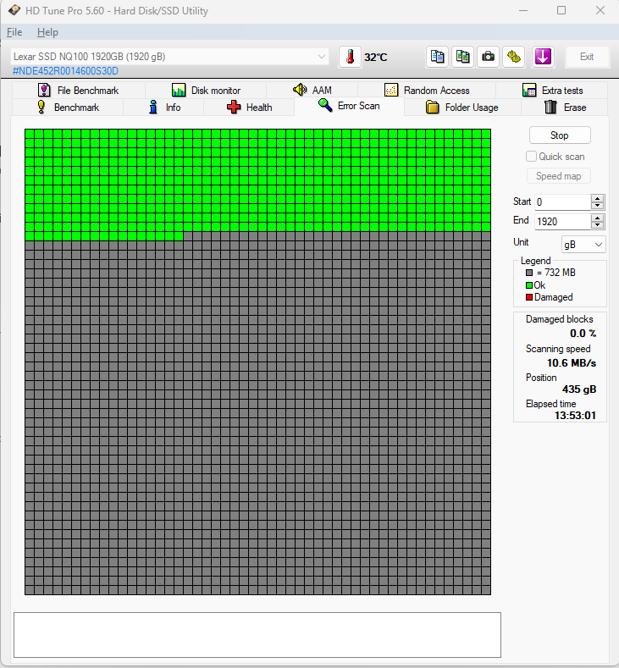
Task: Open the Help menu
Action: coord(47,32)
